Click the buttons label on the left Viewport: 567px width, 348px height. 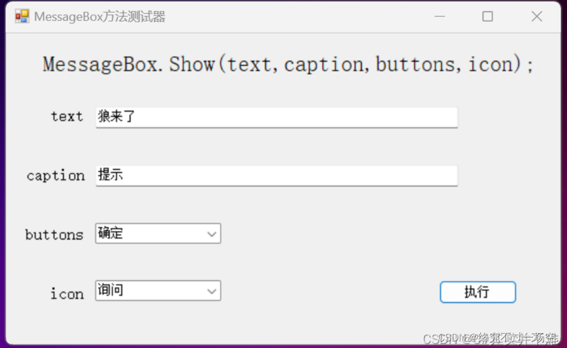(x=54, y=235)
